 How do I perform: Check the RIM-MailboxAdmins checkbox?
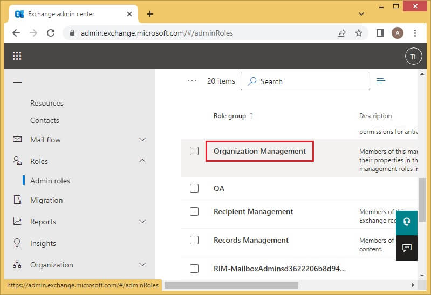coord(194,269)
